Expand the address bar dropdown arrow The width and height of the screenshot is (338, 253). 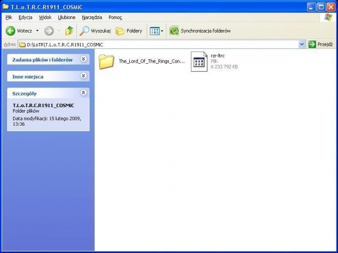(302, 45)
